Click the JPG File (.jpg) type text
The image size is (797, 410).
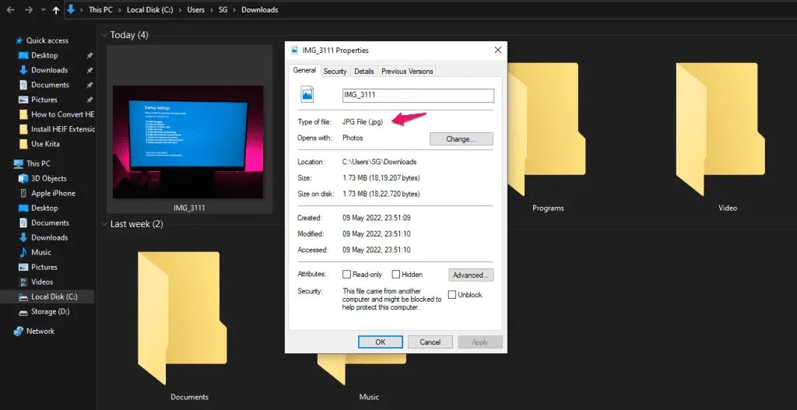click(363, 122)
